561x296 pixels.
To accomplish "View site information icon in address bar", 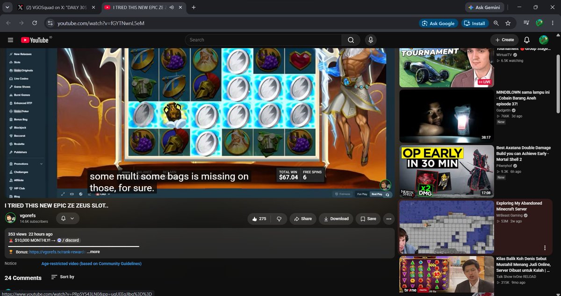I will coord(50,23).
